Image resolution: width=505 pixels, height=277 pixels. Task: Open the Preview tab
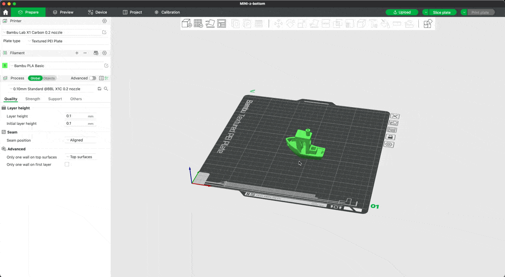tap(63, 12)
